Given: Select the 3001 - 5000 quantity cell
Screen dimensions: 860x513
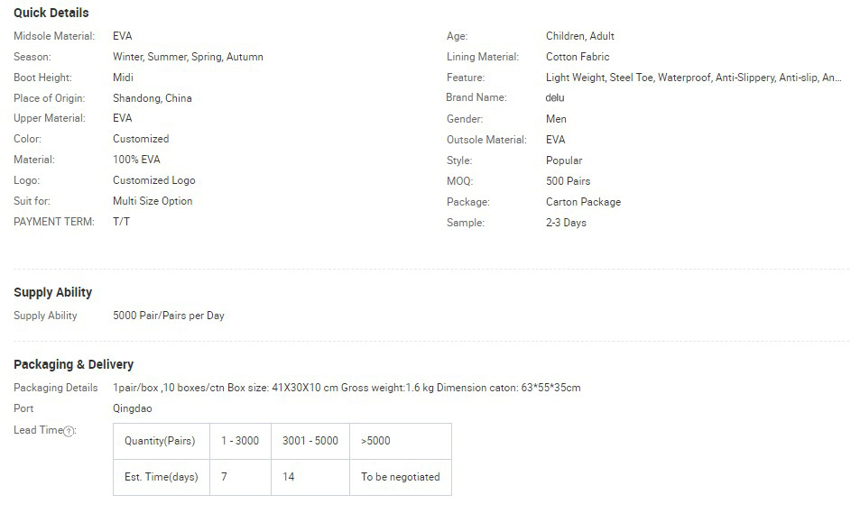Looking at the screenshot, I should coord(310,441).
